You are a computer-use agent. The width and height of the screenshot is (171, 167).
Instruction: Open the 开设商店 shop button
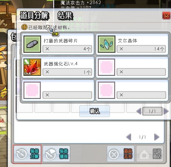pyautogui.click(x=150, y=154)
